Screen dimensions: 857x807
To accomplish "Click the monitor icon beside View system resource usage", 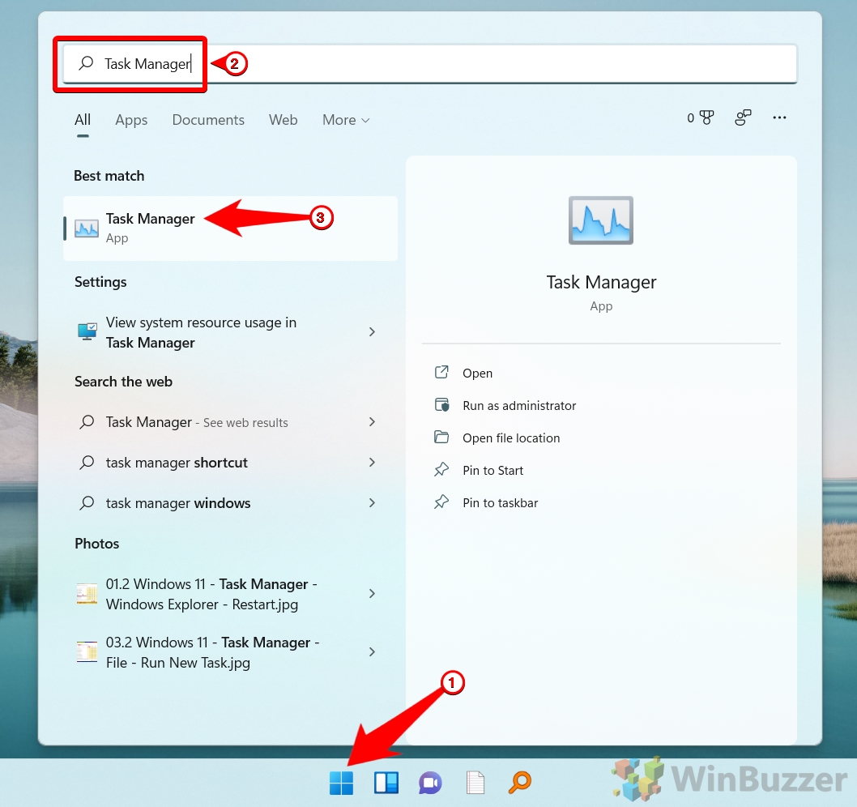I will (x=87, y=331).
